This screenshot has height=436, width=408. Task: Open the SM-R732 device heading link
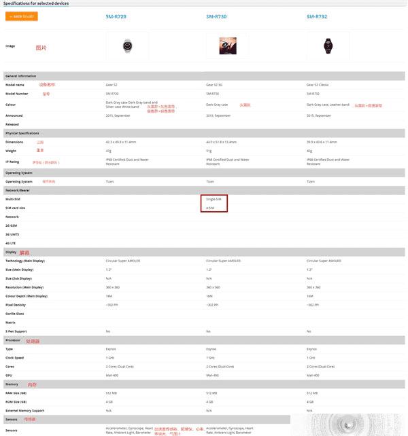tap(317, 17)
